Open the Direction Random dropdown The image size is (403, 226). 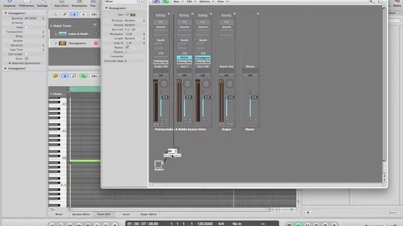135,20
